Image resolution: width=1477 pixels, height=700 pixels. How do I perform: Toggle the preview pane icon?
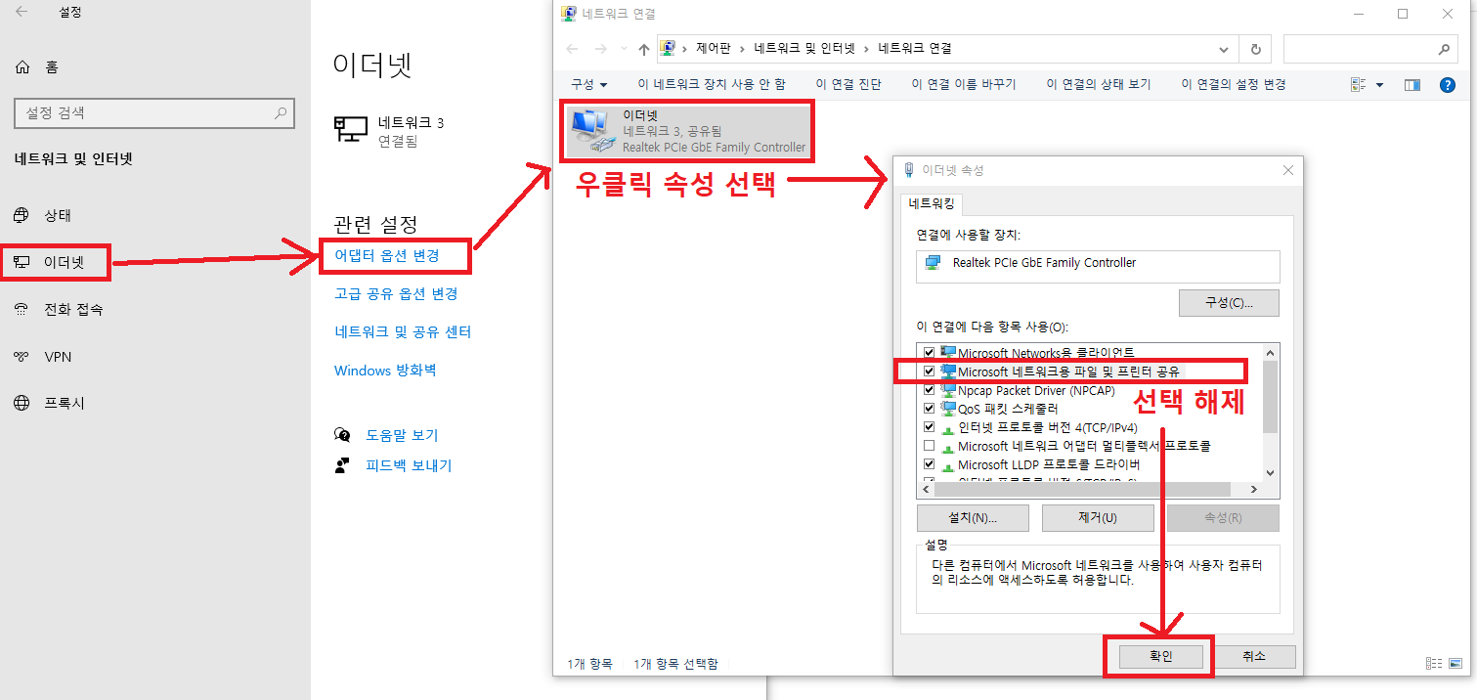1412,85
